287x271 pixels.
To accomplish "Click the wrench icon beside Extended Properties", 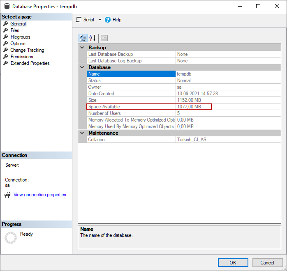I will (x=6, y=63).
